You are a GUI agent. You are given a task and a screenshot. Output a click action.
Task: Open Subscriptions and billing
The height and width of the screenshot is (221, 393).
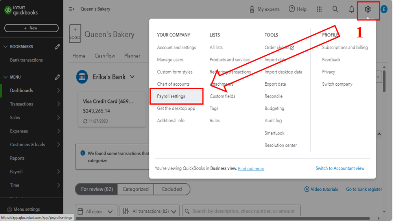tap(345, 47)
